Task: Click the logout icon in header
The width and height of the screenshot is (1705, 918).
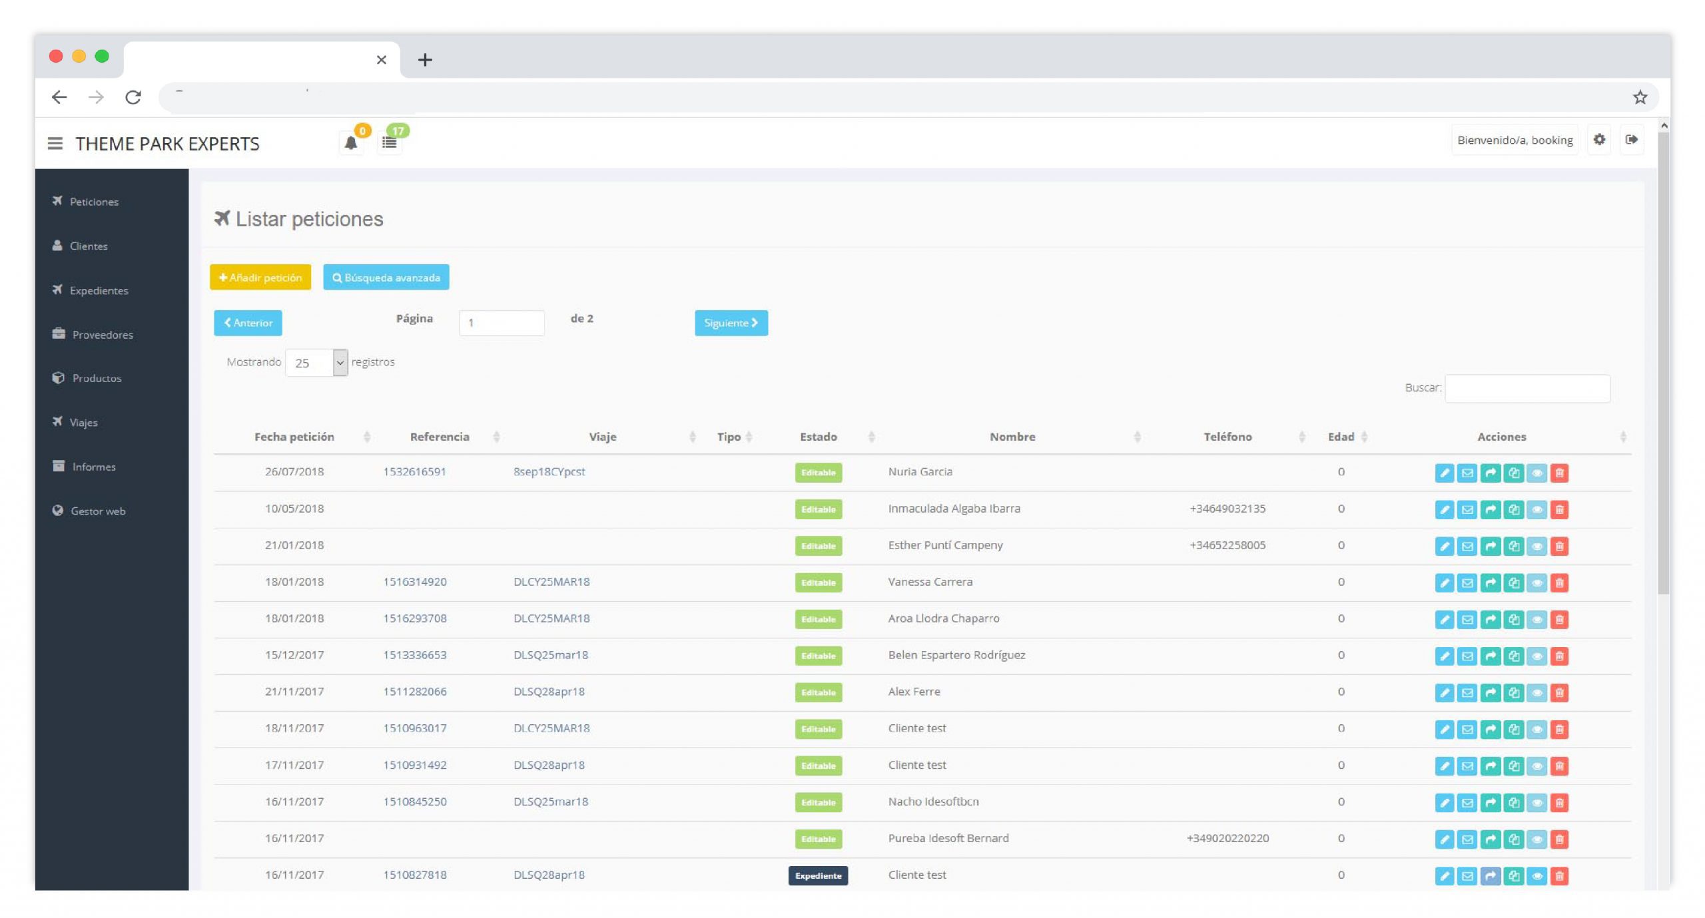Action: (x=1631, y=140)
